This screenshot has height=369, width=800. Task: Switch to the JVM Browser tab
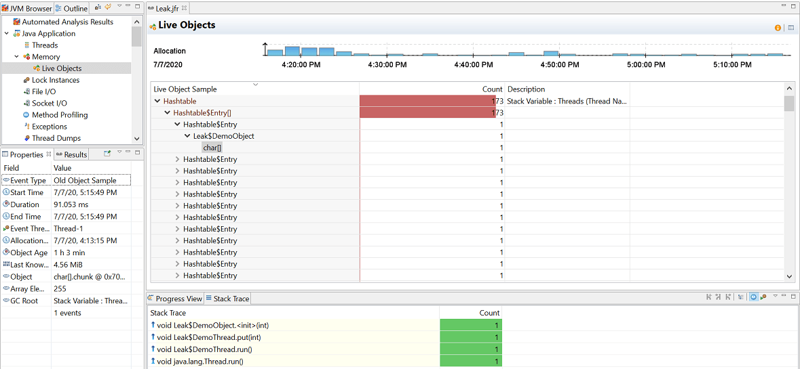tap(27, 8)
